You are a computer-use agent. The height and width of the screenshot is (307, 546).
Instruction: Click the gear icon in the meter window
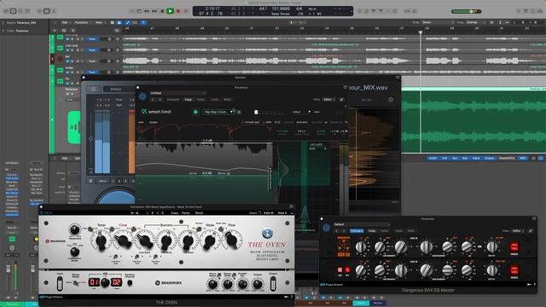coord(391,100)
